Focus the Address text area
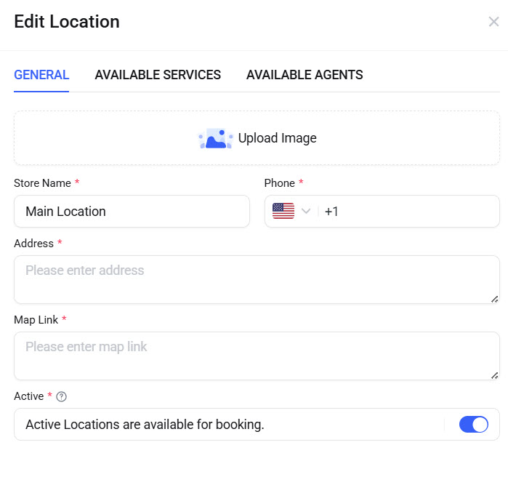Viewport: 508px width, 485px height. click(256, 279)
